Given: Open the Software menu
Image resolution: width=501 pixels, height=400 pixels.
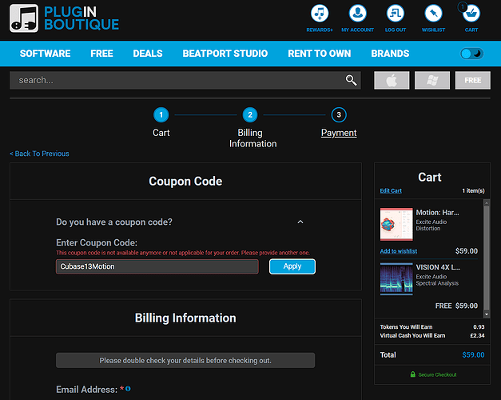Looking at the screenshot, I should (x=45, y=54).
